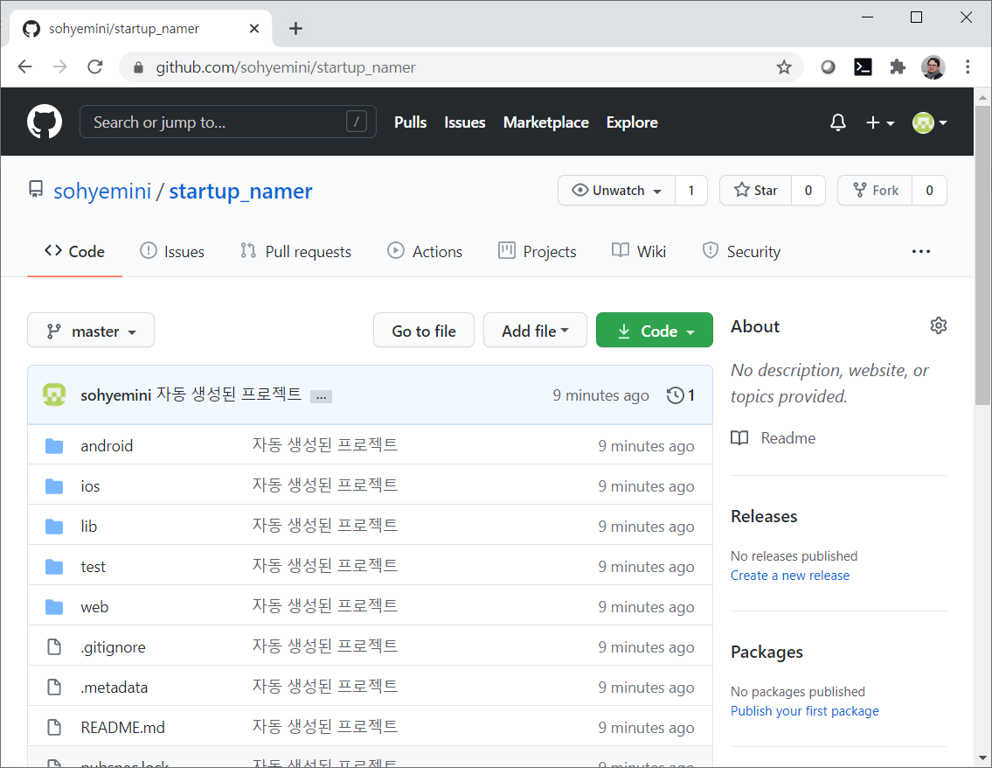Viewport: 992px width, 768px height.
Task: Open Marketplace in the top navigation
Action: pyautogui.click(x=546, y=122)
